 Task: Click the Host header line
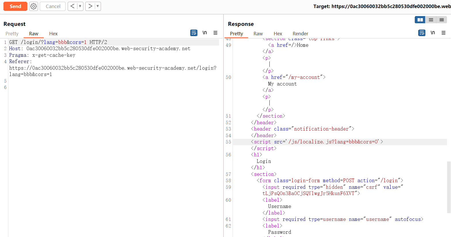[100, 48]
